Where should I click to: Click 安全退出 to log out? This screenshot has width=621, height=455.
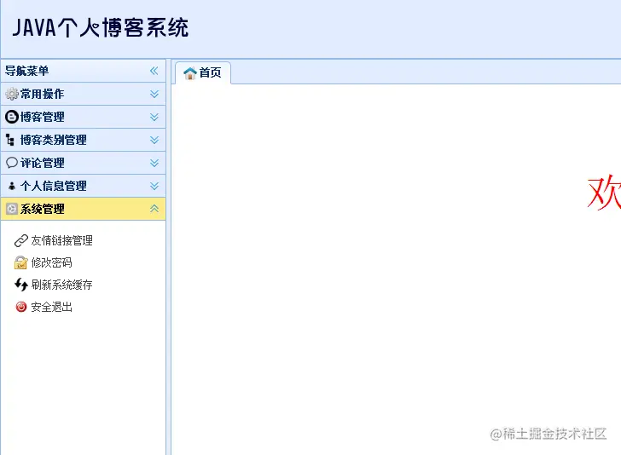51,307
